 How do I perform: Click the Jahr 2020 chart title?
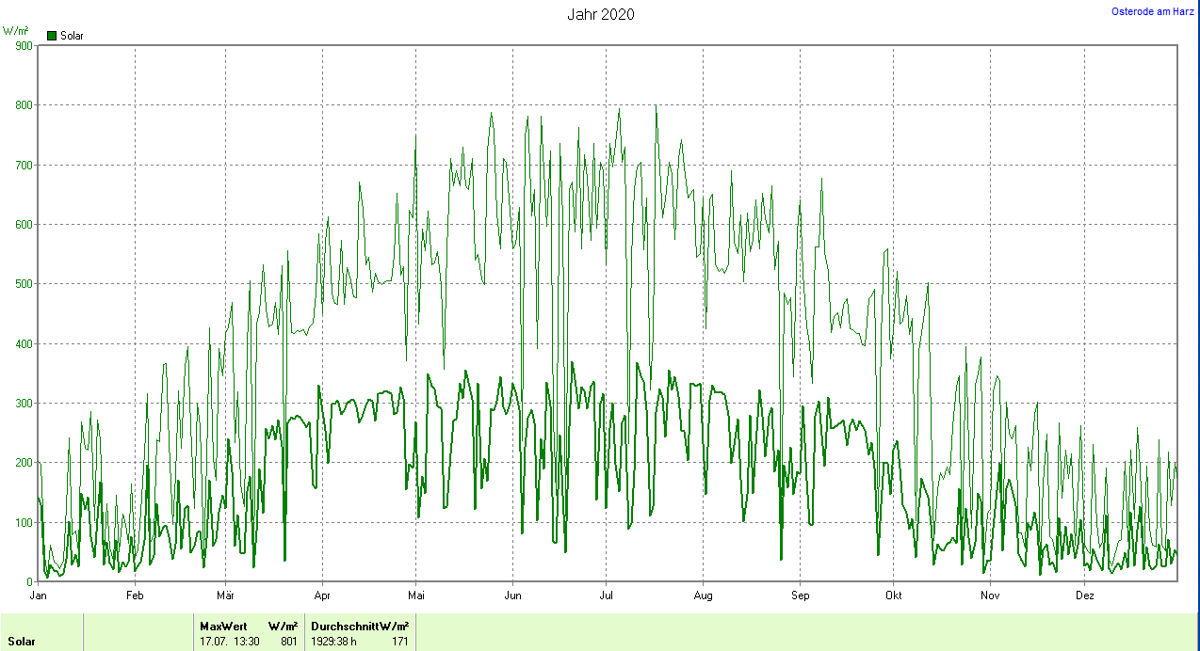tap(600, 14)
